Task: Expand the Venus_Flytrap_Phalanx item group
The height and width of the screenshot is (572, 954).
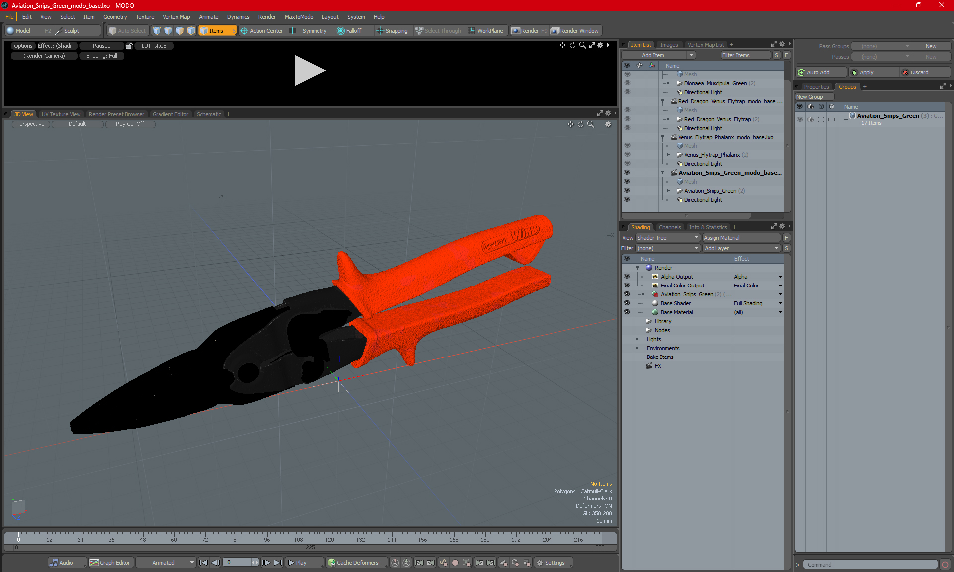Action: click(668, 155)
